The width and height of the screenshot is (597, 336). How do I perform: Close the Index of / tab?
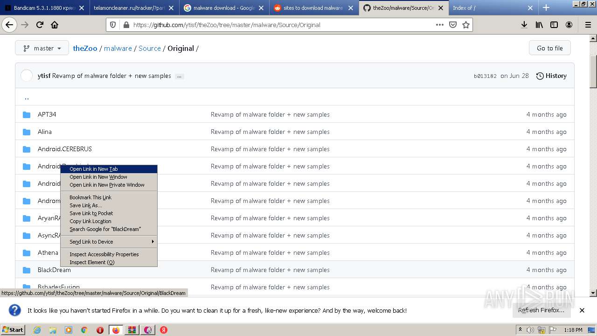click(530, 8)
